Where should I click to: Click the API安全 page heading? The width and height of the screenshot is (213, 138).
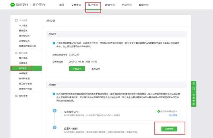pyautogui.click(x=51, y=21)
